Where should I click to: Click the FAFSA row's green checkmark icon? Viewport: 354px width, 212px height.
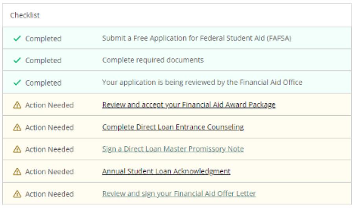(x=17, y=39)
